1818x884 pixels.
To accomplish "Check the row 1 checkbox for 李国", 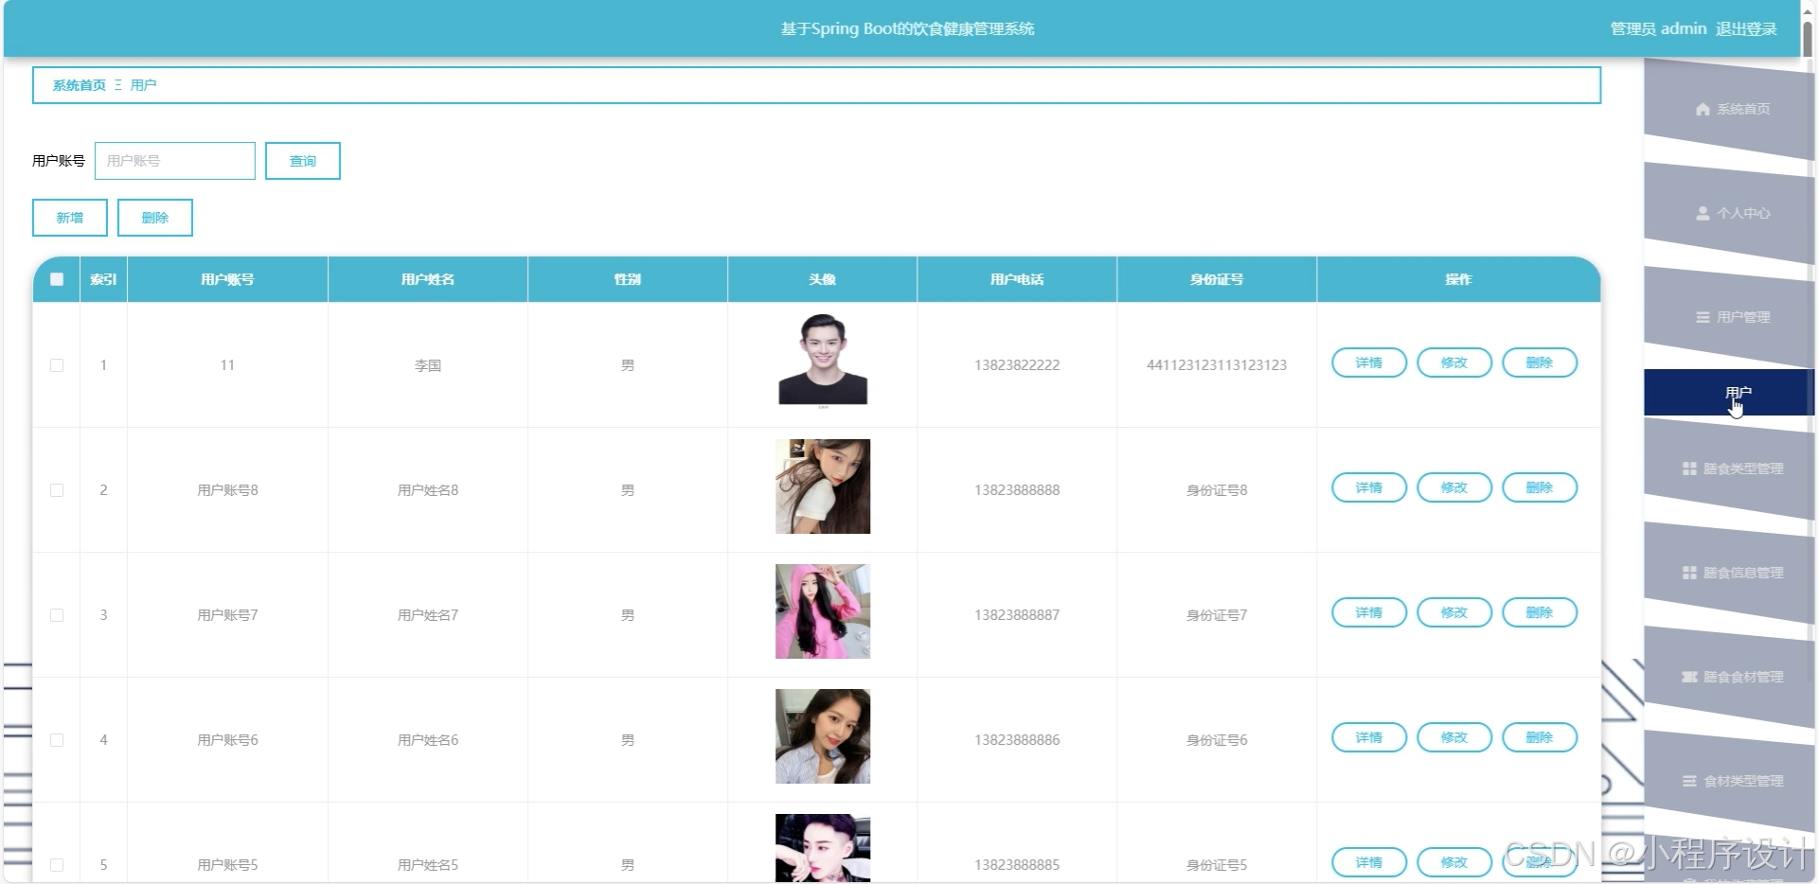I will (57, 365).
